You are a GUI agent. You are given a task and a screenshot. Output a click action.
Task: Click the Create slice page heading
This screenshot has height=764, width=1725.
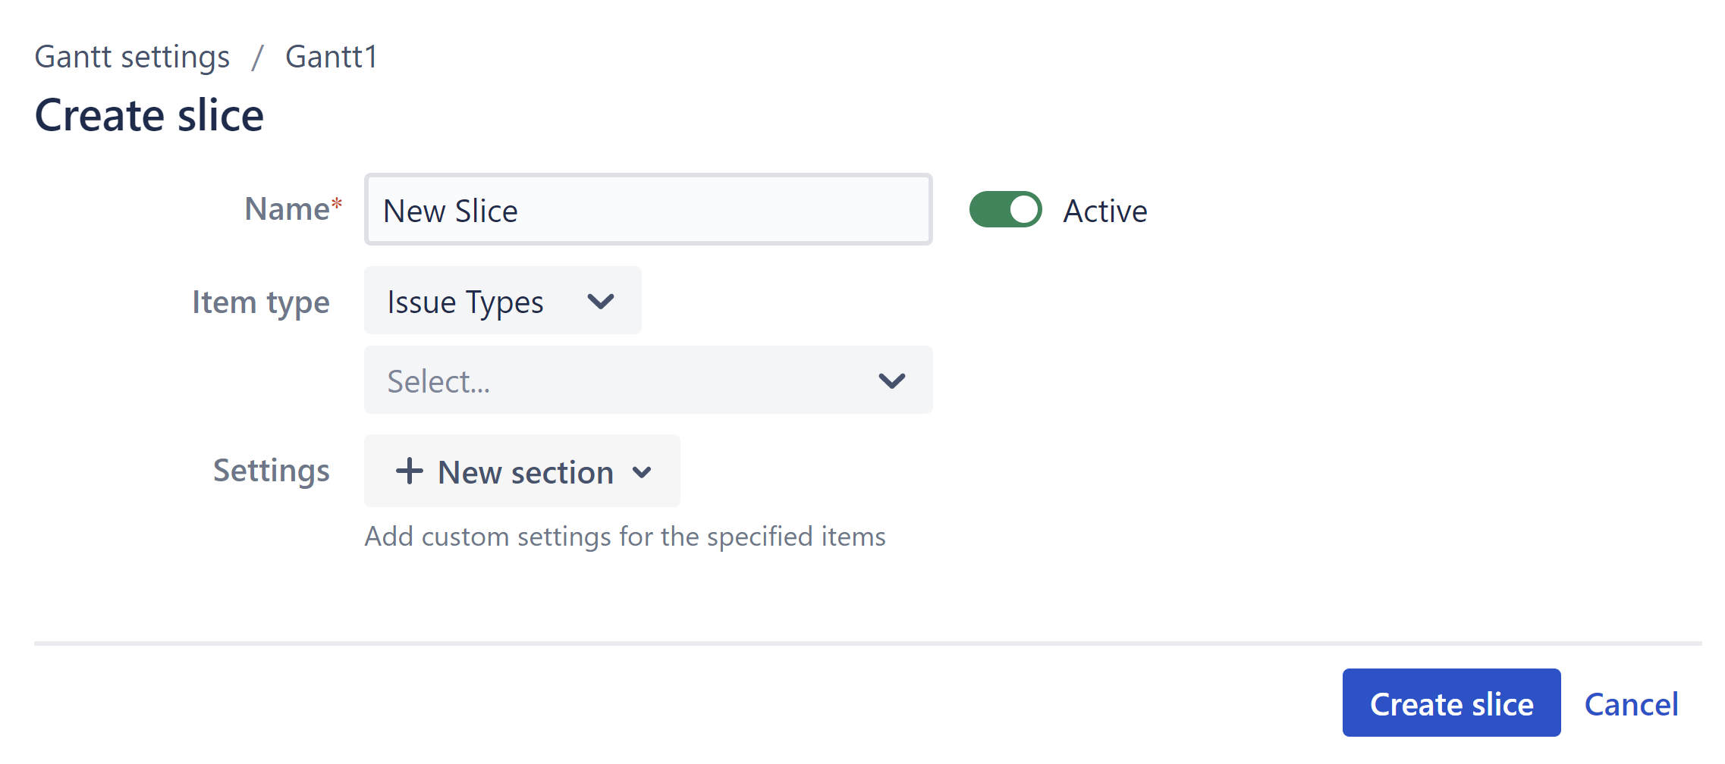(x=149, y=116)
